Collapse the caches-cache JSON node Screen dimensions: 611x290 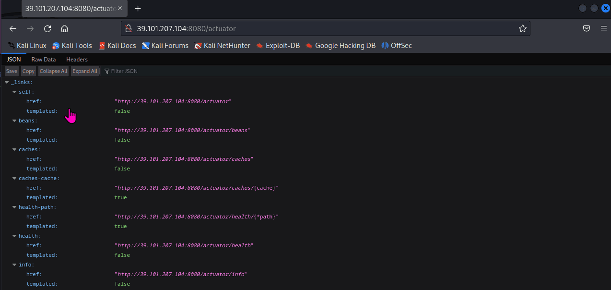pyautogui.click(x=14, y=179)
